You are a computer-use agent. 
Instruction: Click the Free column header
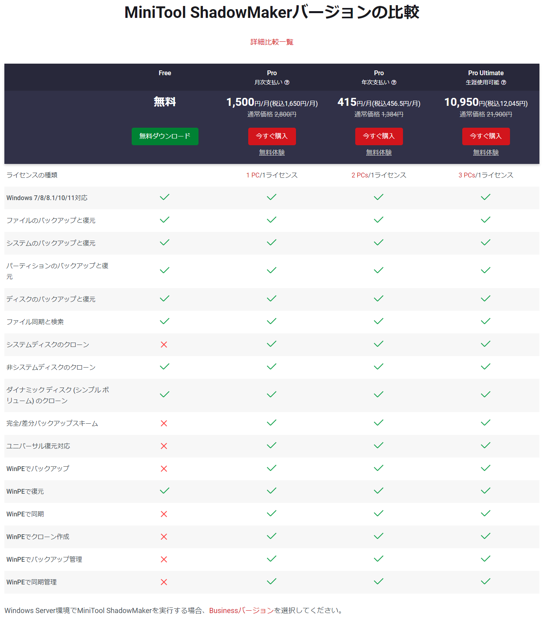tap(165, 73)
